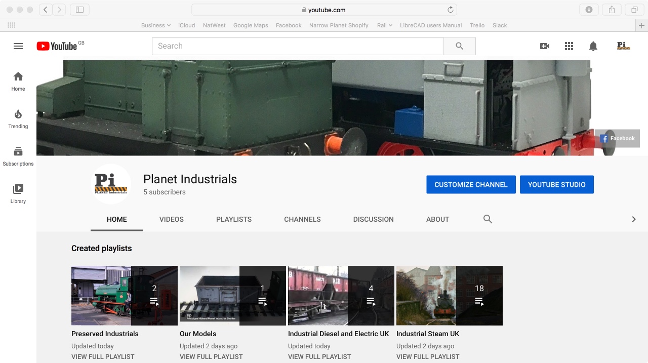Open the Facebook bookmark
Screen dimensions: 648x363
point(289,25)
